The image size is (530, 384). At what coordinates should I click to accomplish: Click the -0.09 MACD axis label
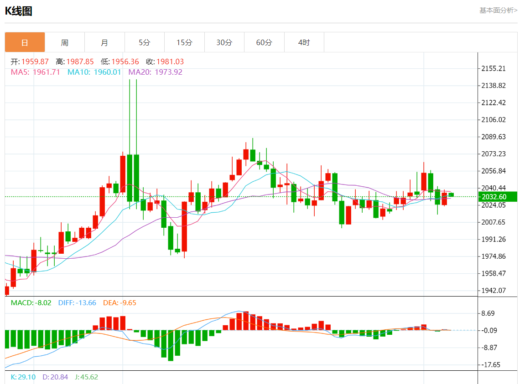coord(489,331)
